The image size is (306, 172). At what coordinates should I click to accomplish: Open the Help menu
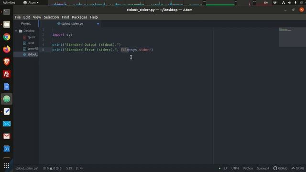pyautogui.click(x=94, y=17)
